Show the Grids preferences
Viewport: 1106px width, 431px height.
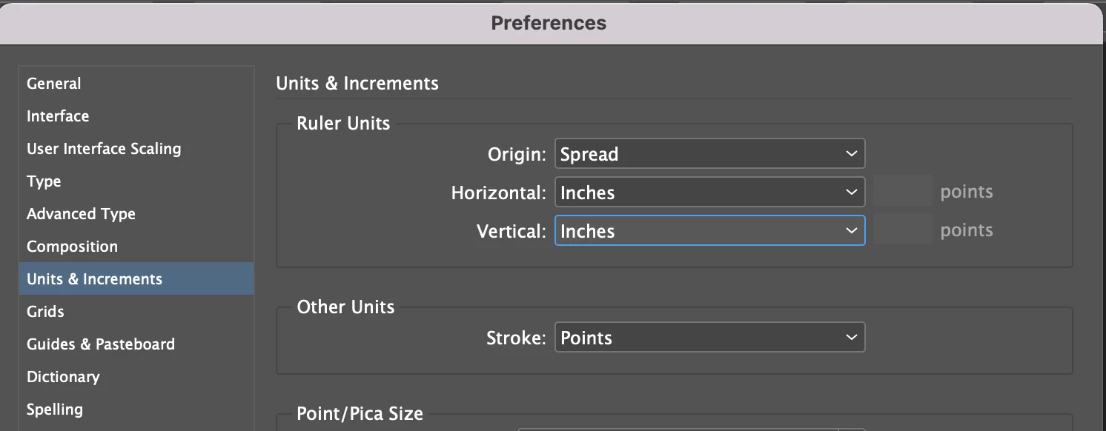click(x=45, y=312)
